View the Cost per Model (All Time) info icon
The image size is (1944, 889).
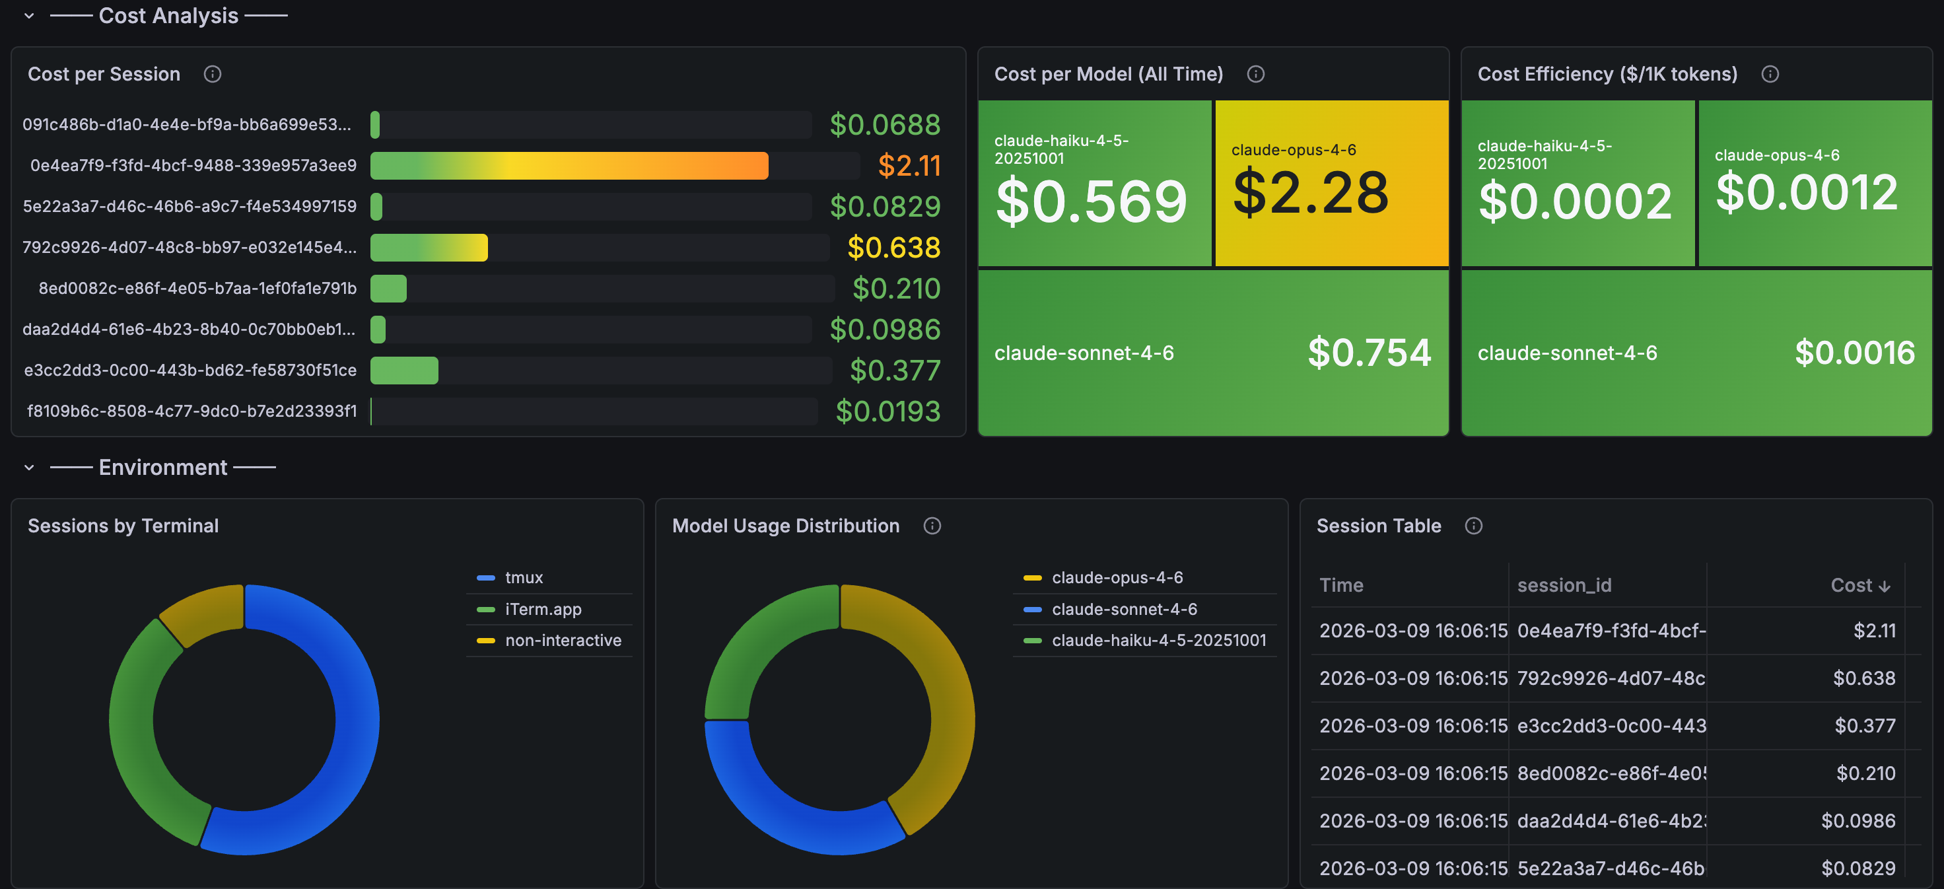[1255, 74]
